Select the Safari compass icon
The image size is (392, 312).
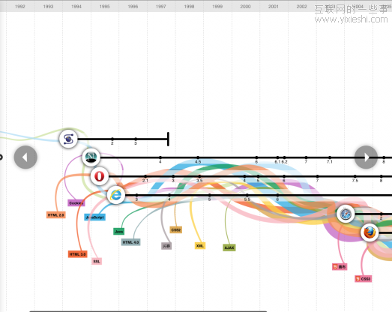346,214
